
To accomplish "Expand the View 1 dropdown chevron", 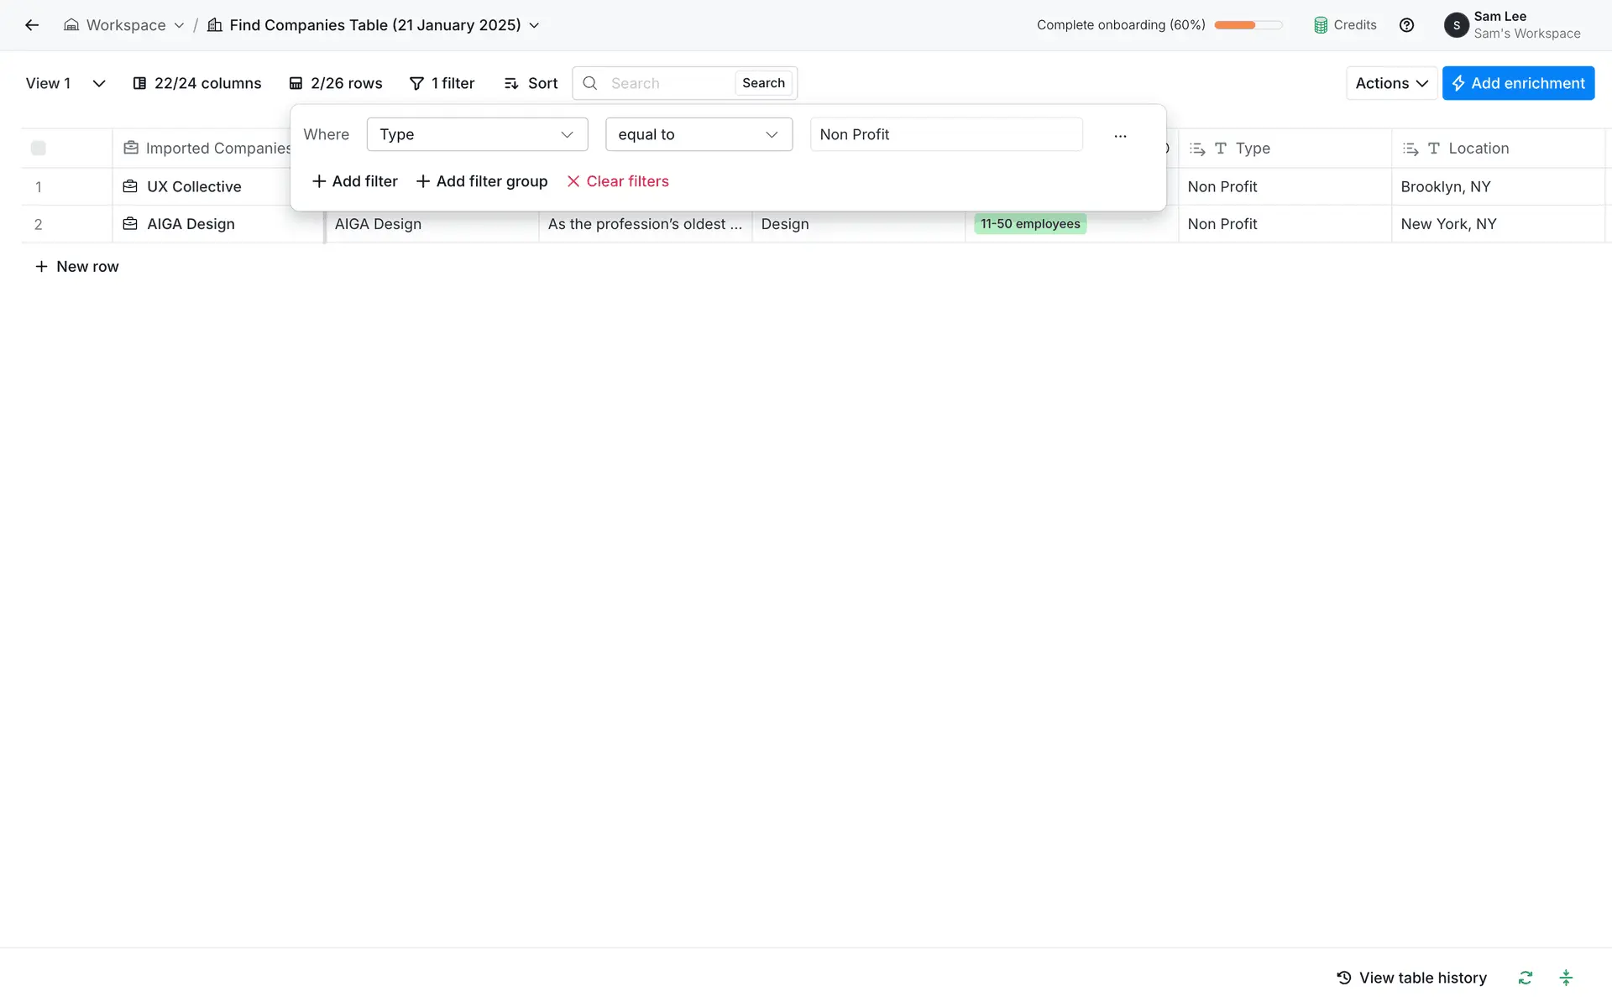I will click(98, 83).
